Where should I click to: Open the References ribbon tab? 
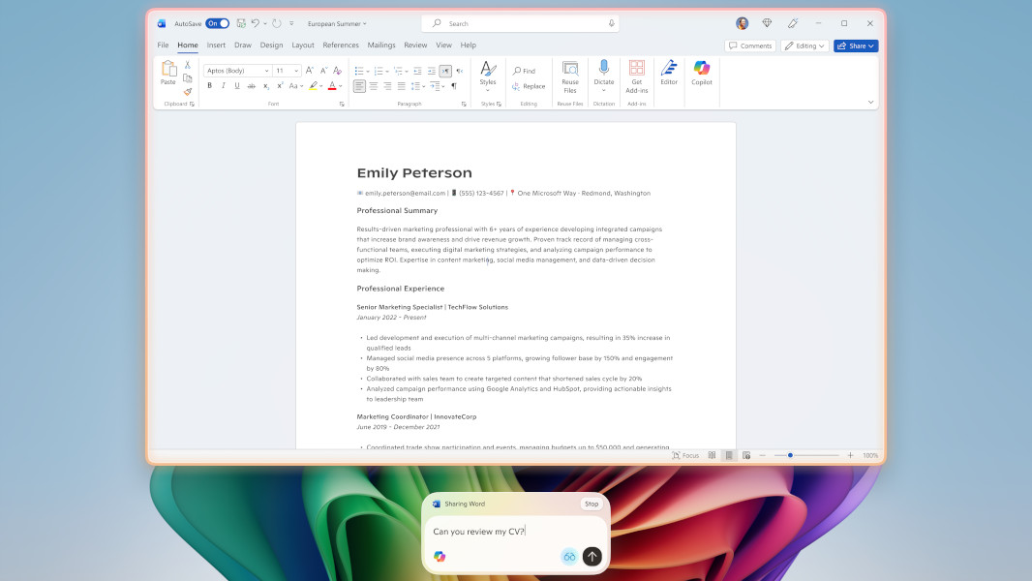(340, 45)
